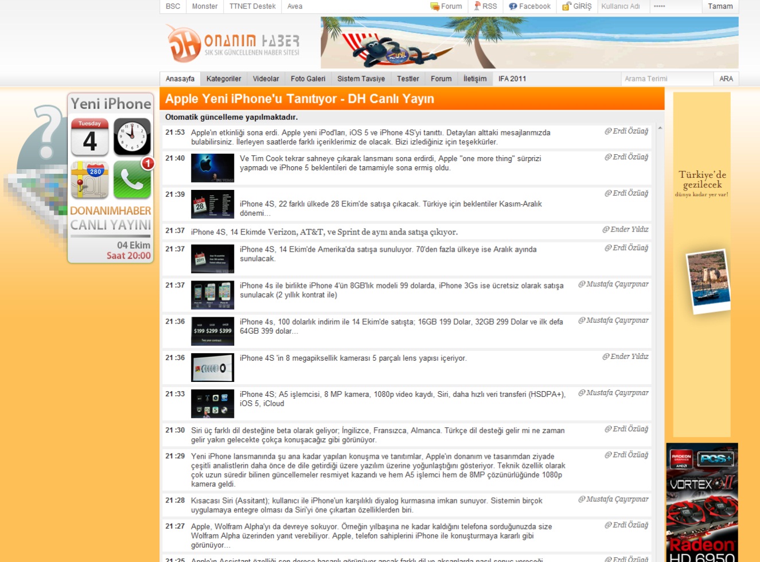The width and height of the screenshot is (760, 562).
Task: Click the clock icon in iPhone banner
Action: click(x=132, y=137)
